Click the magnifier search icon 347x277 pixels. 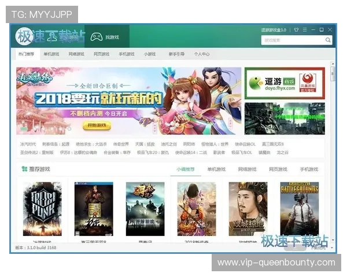pos(328,40)
